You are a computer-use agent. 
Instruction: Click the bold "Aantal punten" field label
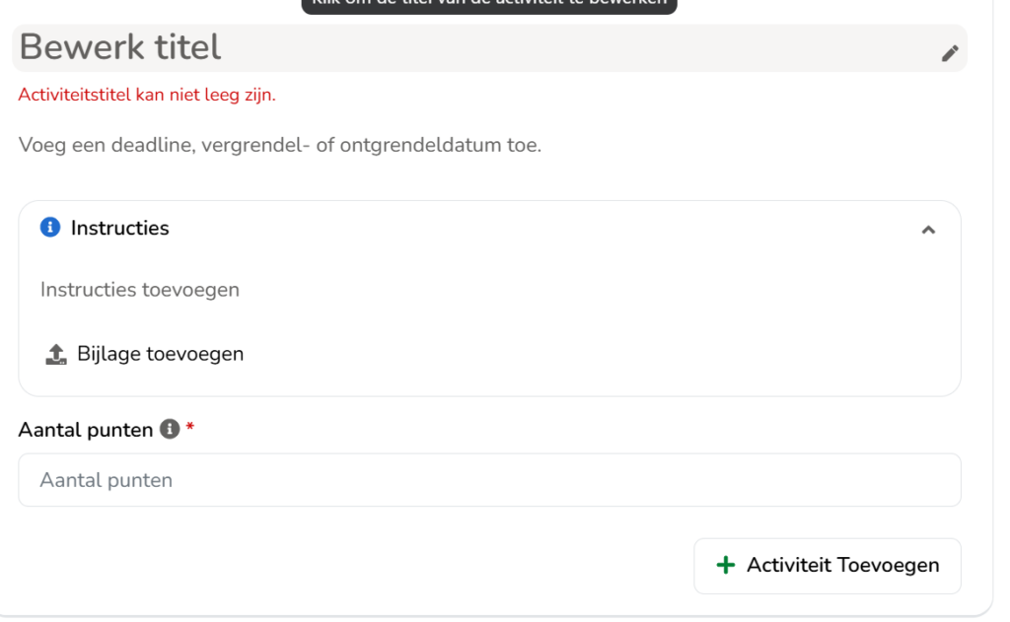point(86,430)
